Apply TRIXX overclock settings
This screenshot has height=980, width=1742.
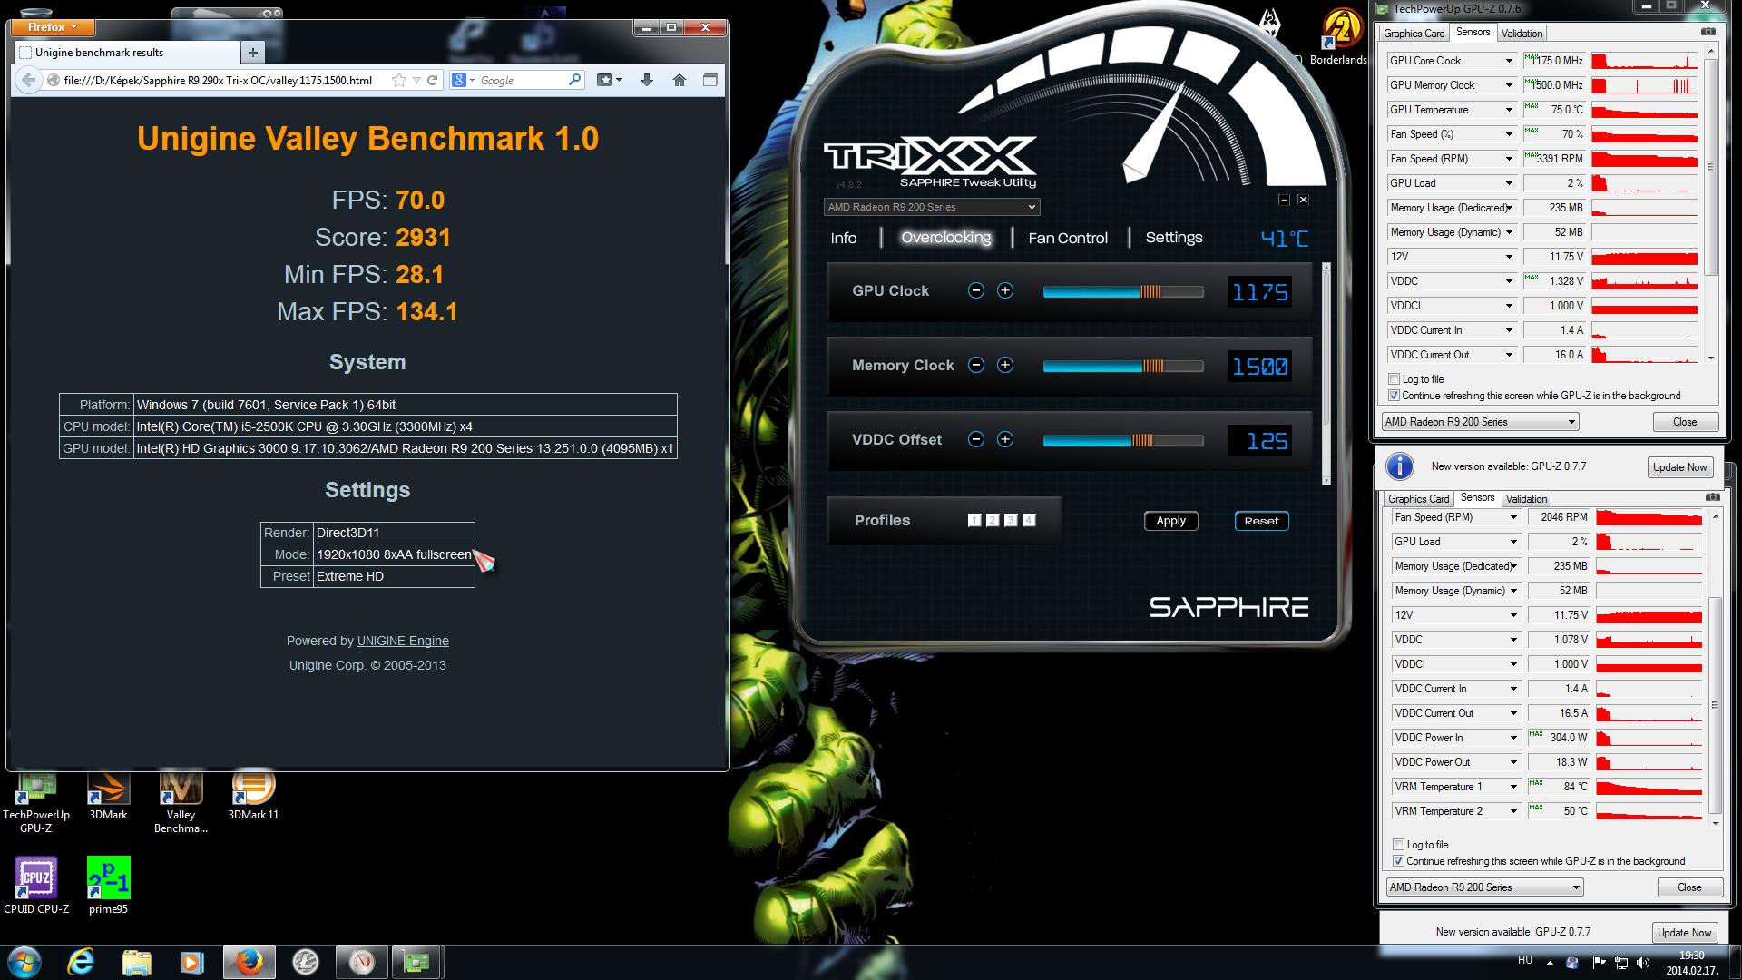(1170, 521)
